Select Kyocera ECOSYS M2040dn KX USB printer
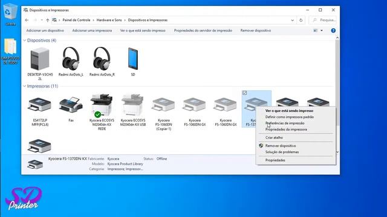The image size is (387, 217). (133, 105)
